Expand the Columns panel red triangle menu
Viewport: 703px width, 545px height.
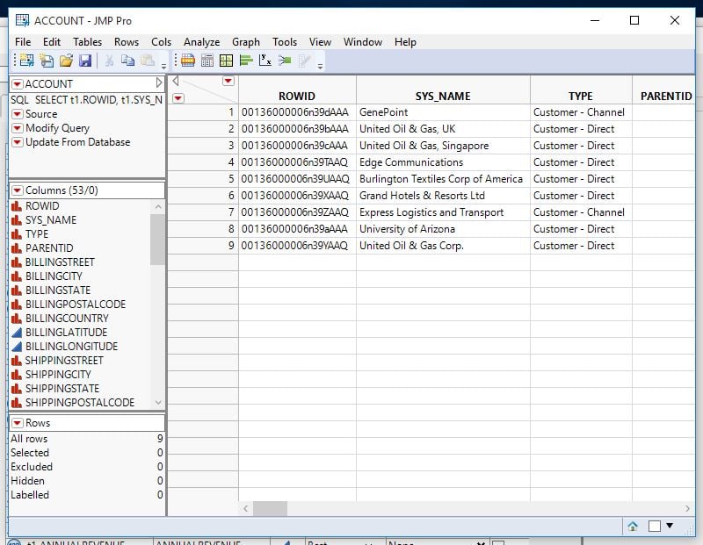point(18,190)
